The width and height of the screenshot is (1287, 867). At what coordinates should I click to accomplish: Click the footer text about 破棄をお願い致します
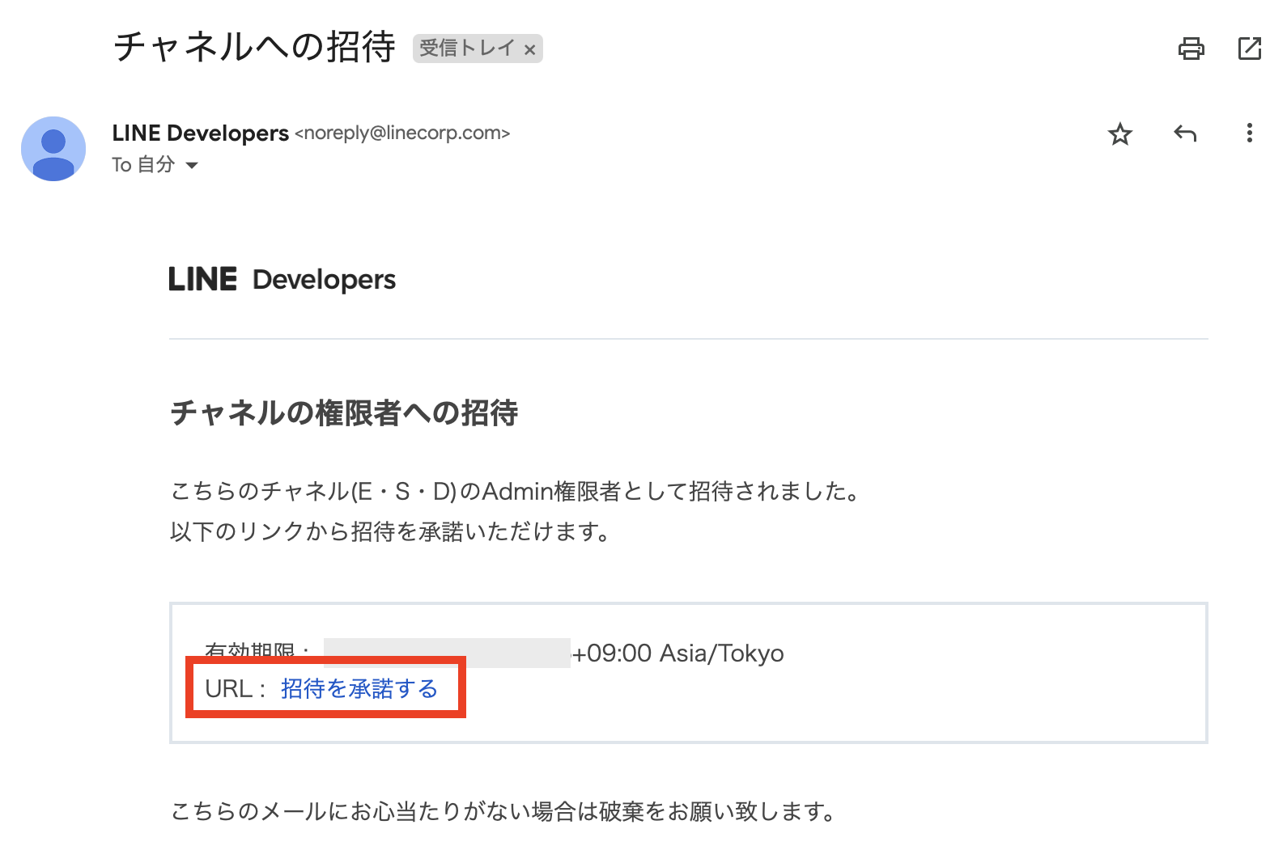tap(504, 811)
